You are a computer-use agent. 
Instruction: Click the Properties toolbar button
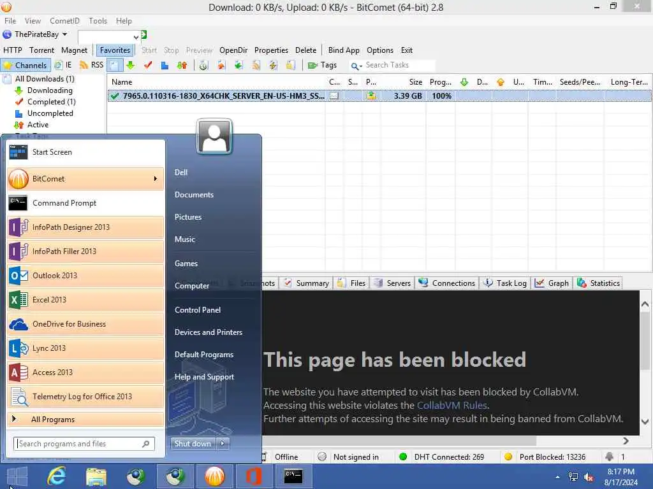click(x=271, y=50)
